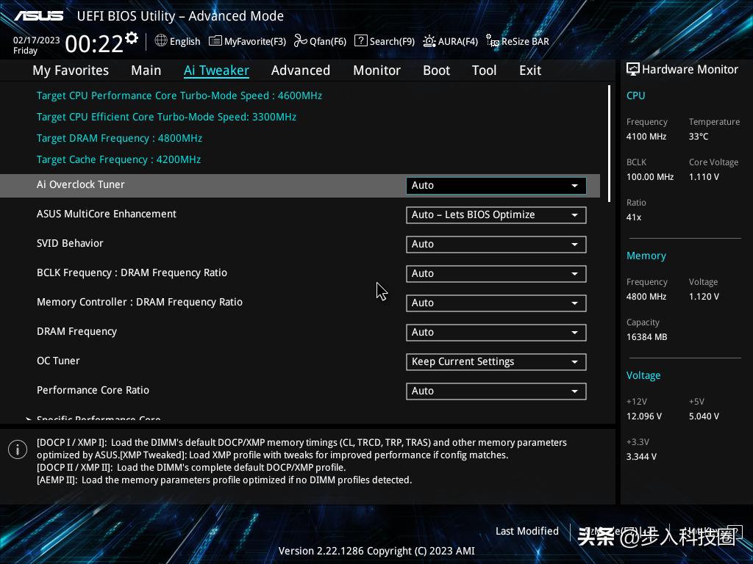Click the 1.110 V core voltage value
This screenshot has height=564, width=753.
[x=704, y=177]
